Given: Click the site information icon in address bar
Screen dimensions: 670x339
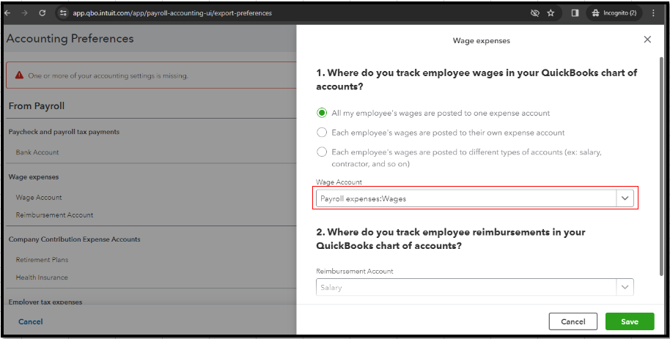Looking at the screenshot, I should pos(63,13).
